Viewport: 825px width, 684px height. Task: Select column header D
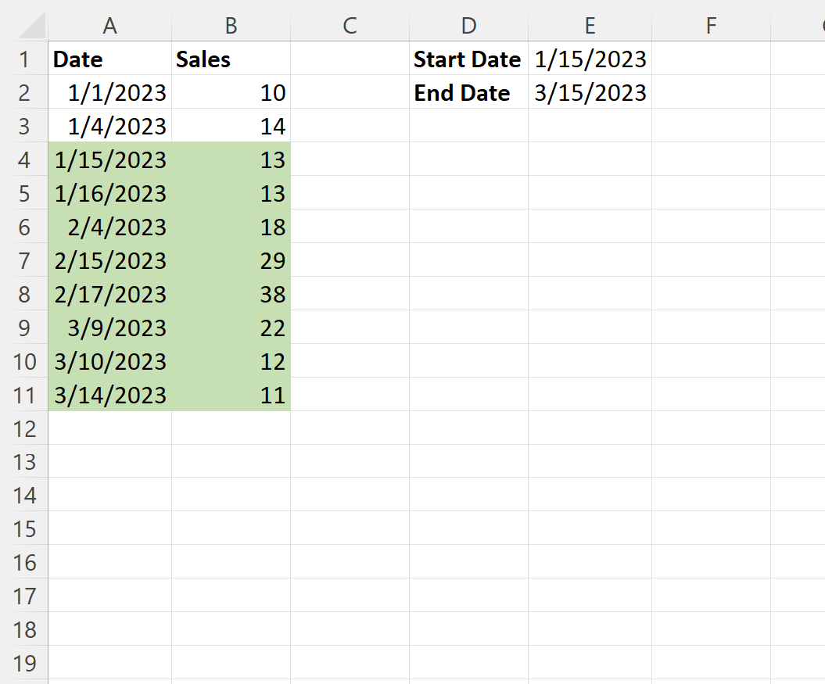coord(468,25)
